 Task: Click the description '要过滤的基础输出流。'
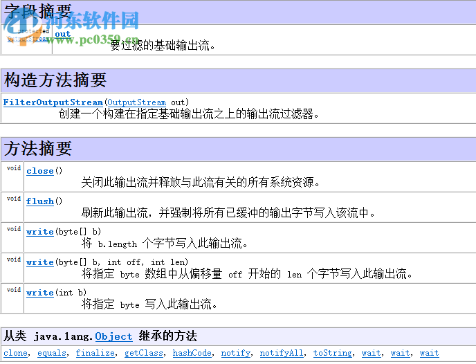tap(163, 46)
